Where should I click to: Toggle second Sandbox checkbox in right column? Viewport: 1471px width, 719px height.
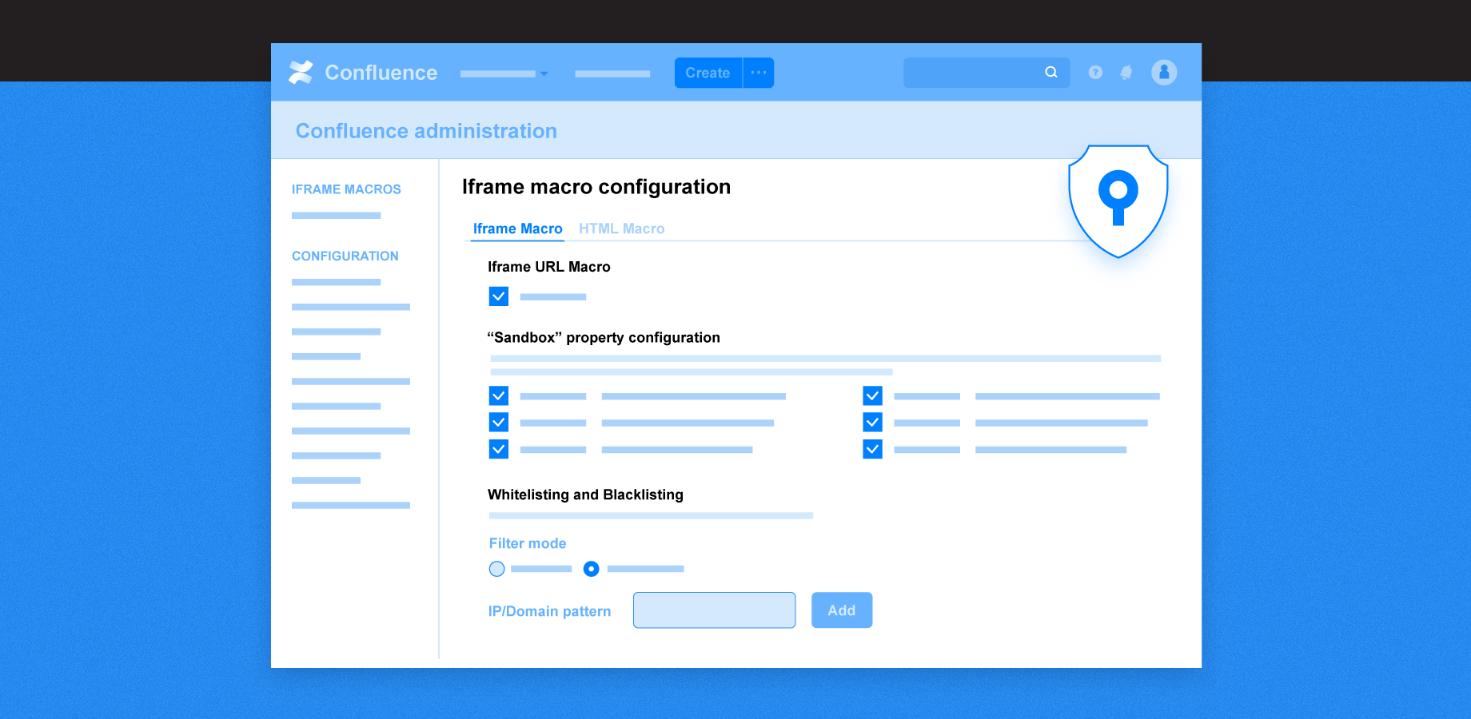(873, 423)
